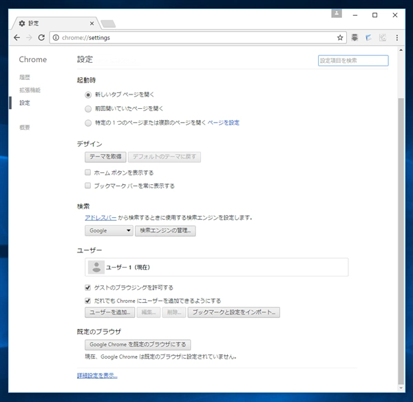Uncheck ゲストのブラウジングを許可する

(87, 288)
